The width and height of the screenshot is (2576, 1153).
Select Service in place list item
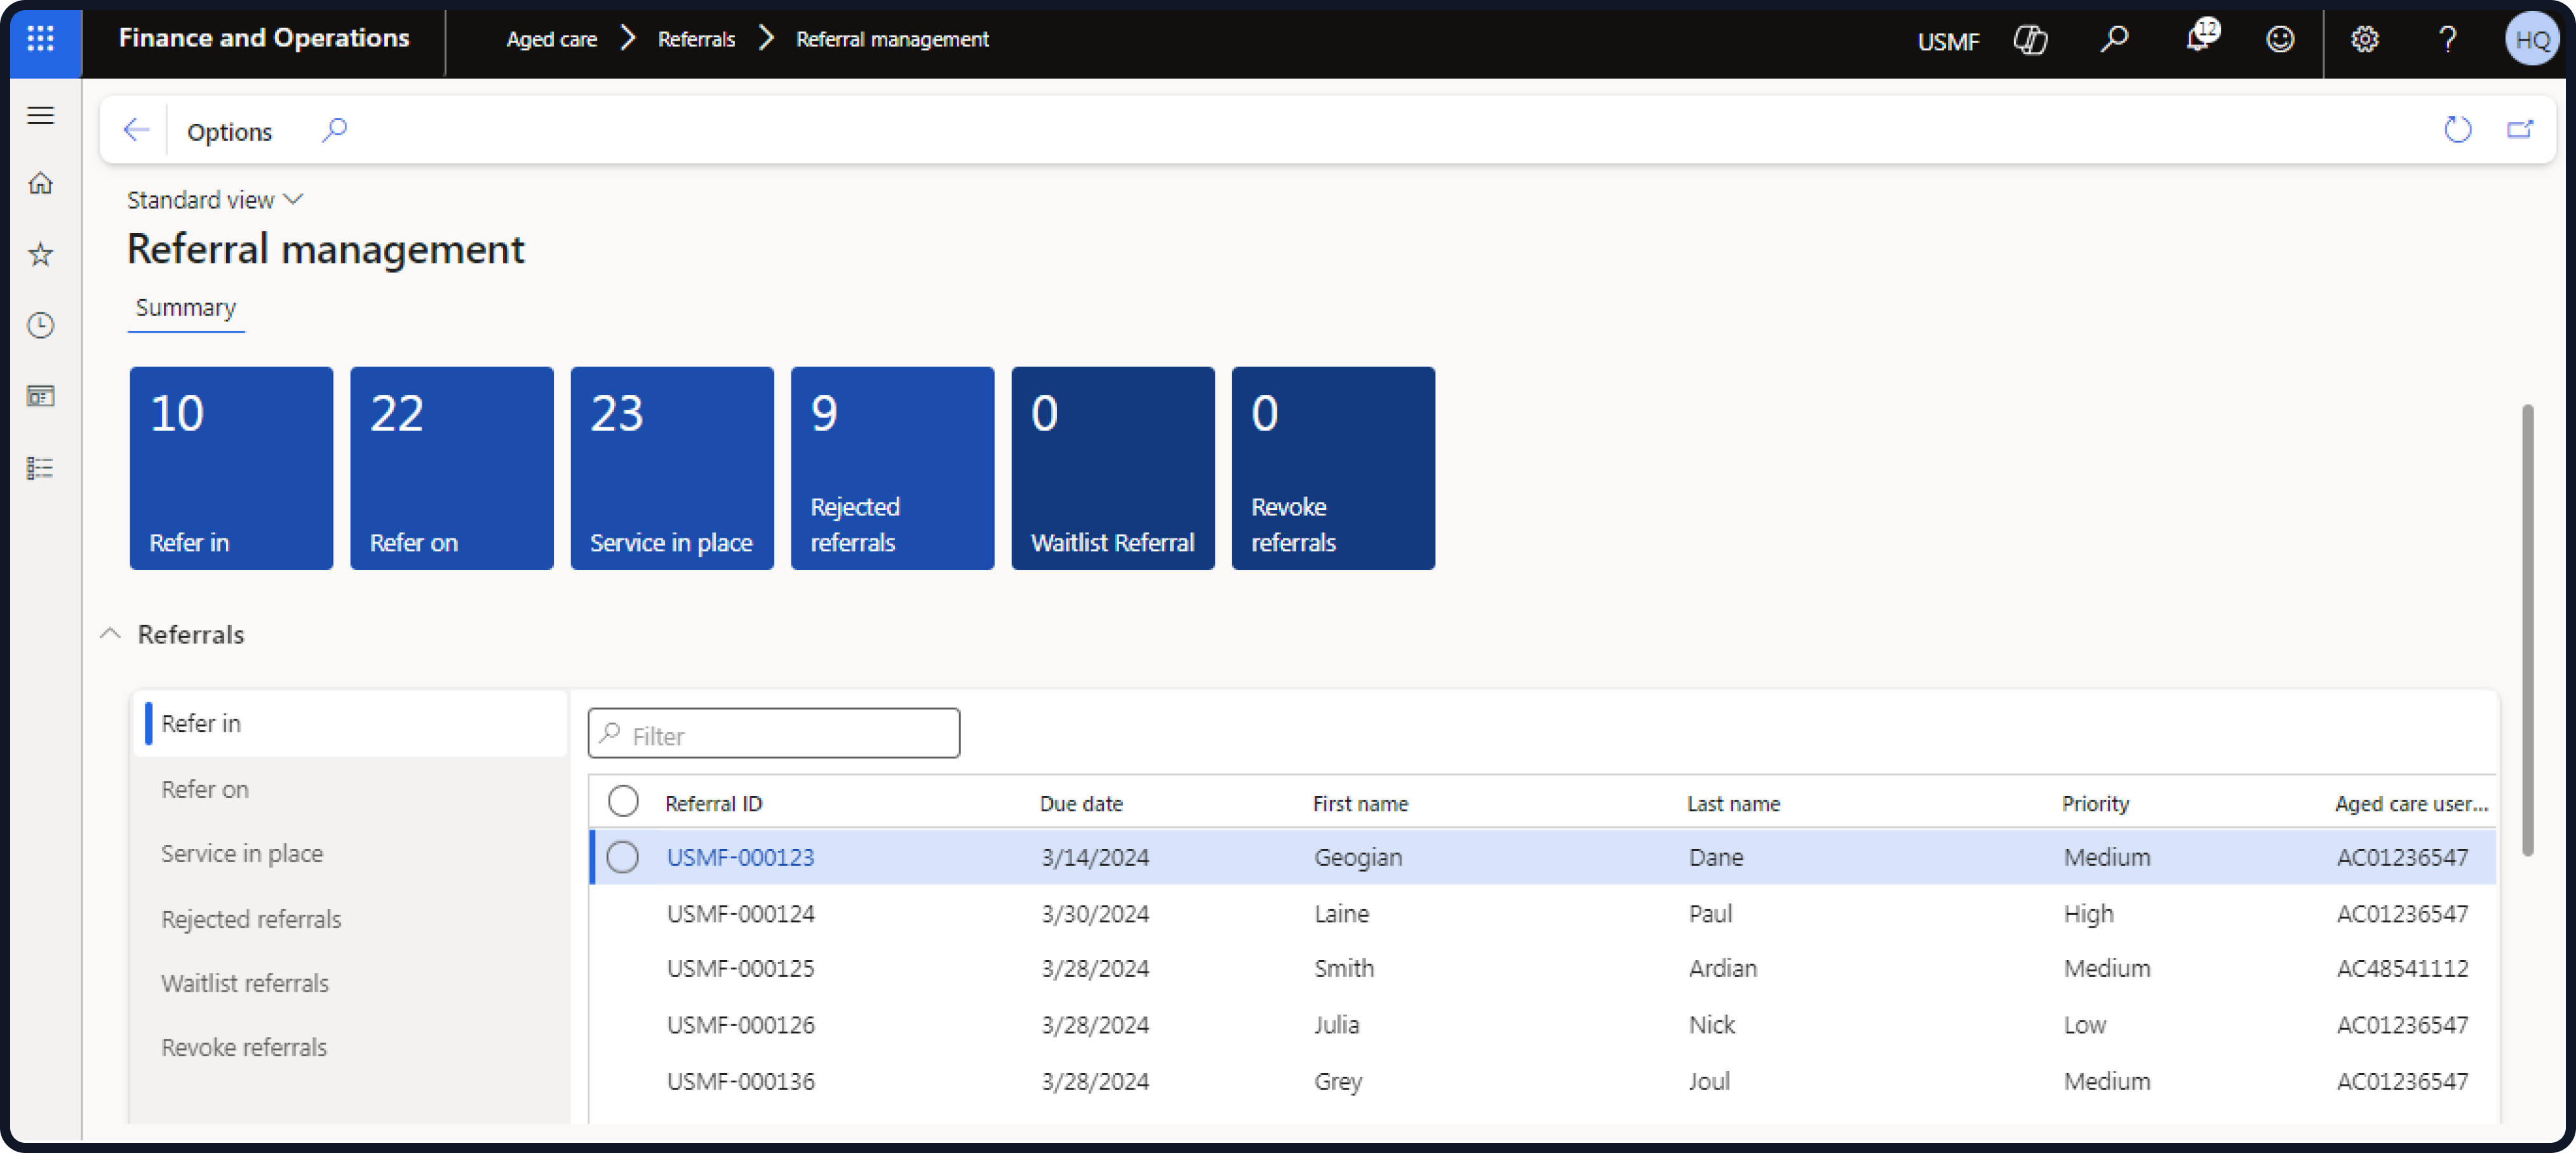351,853
